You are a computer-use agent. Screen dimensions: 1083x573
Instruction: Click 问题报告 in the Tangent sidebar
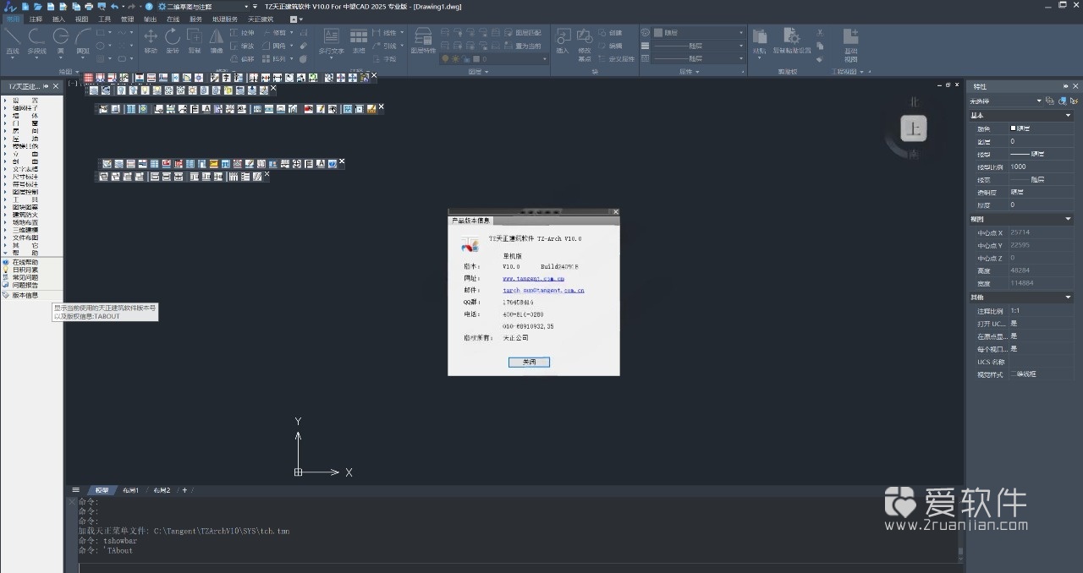tap(25, 285)
